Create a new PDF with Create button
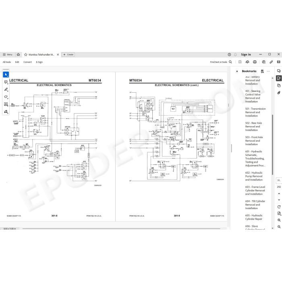 68,54
